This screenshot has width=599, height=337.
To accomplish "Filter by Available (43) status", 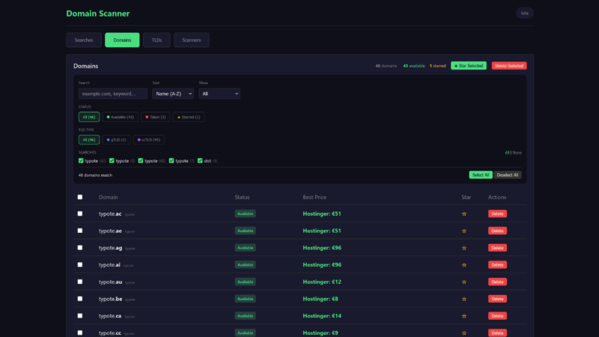I will [x=121, y=117].
